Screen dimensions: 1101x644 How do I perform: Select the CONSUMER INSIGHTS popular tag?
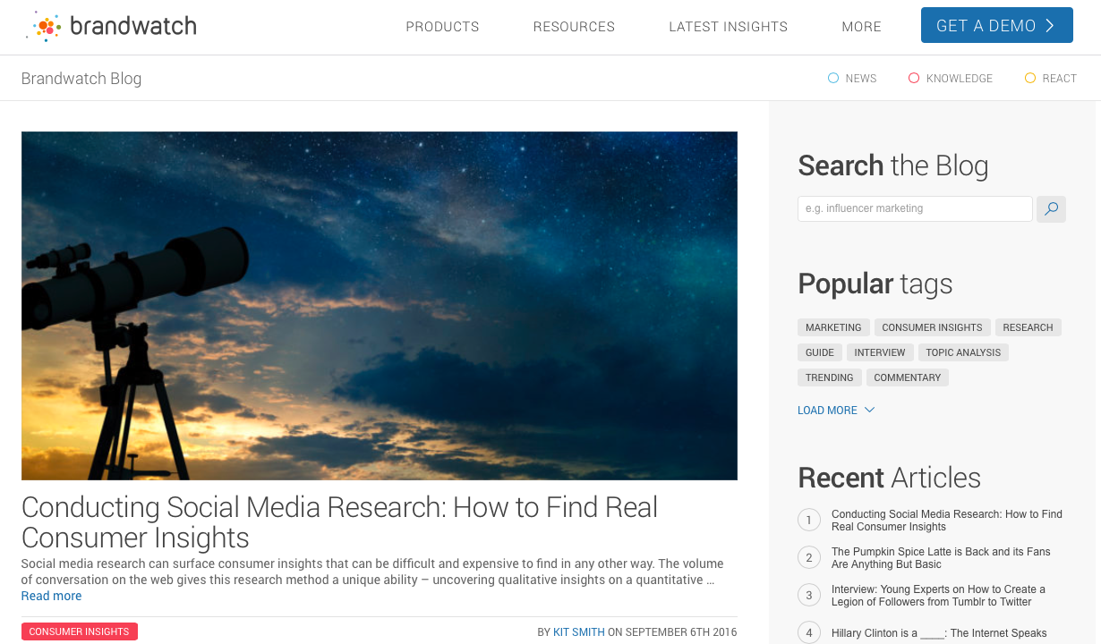pos(932,327)
